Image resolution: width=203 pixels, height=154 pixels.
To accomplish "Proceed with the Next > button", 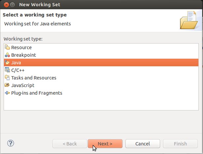I will click(x=105, y=144).
